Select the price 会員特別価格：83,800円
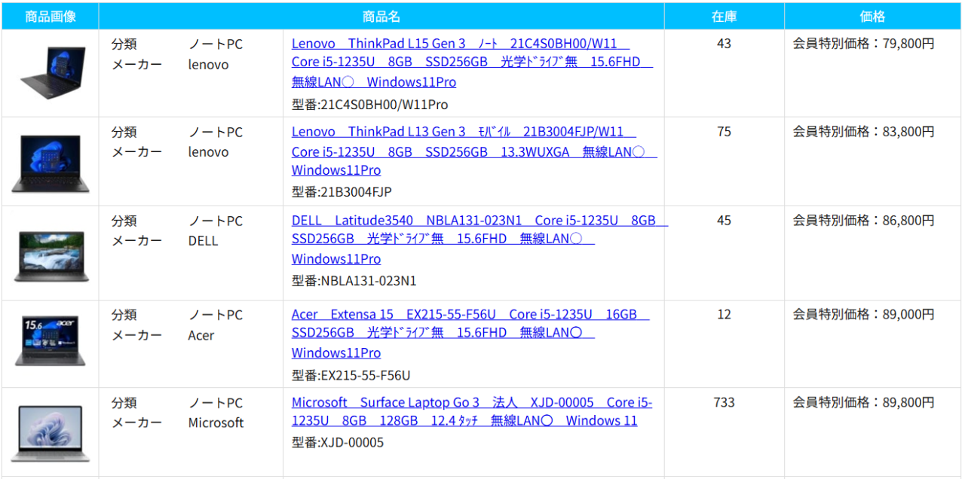The image size is (965, 479). [x=863, y=132]
